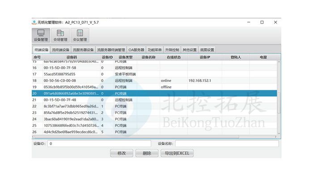This screenshot has width=313, height=176.
Task: Sort by the 设备名称 column header
Action: point(148,57)
